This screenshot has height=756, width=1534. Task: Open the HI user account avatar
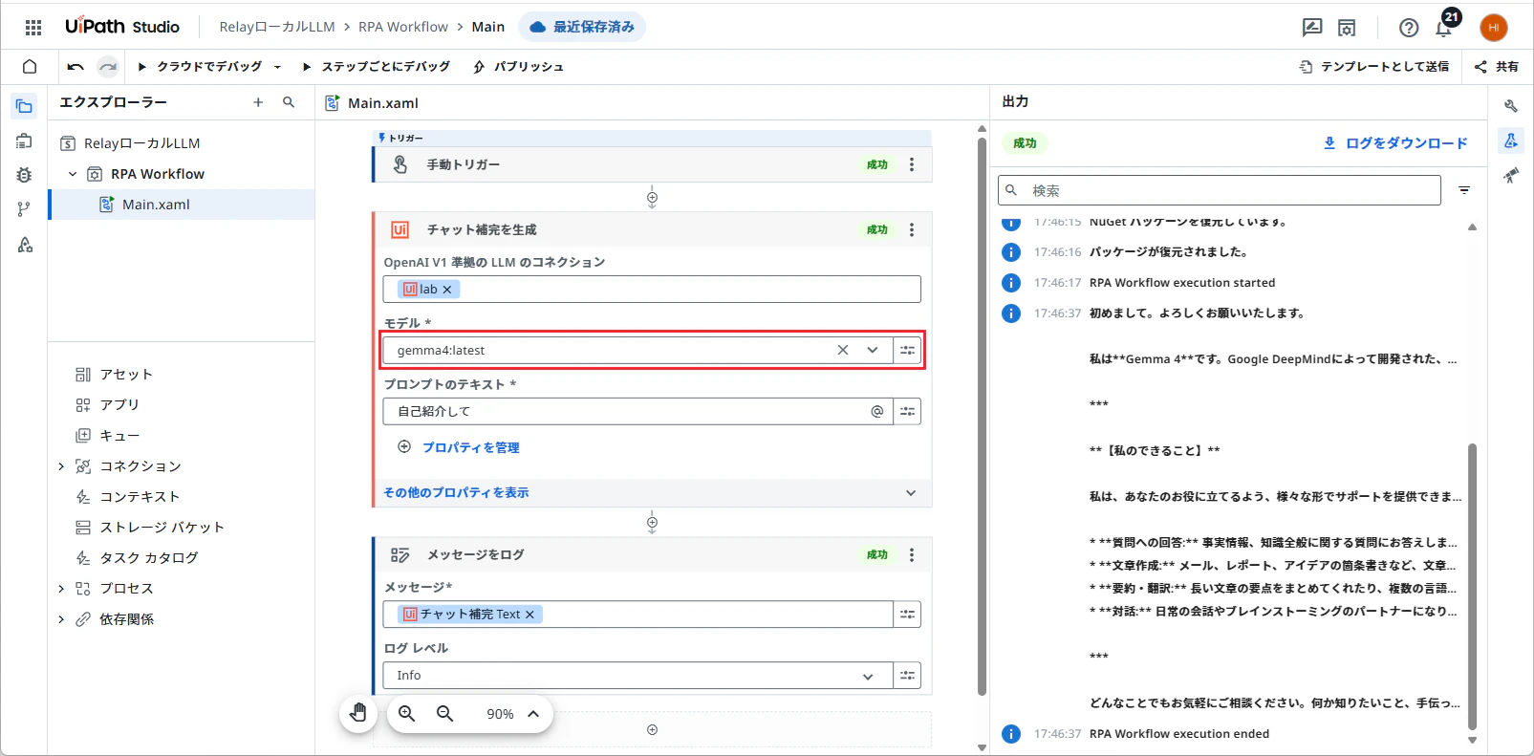point(1494,28)
